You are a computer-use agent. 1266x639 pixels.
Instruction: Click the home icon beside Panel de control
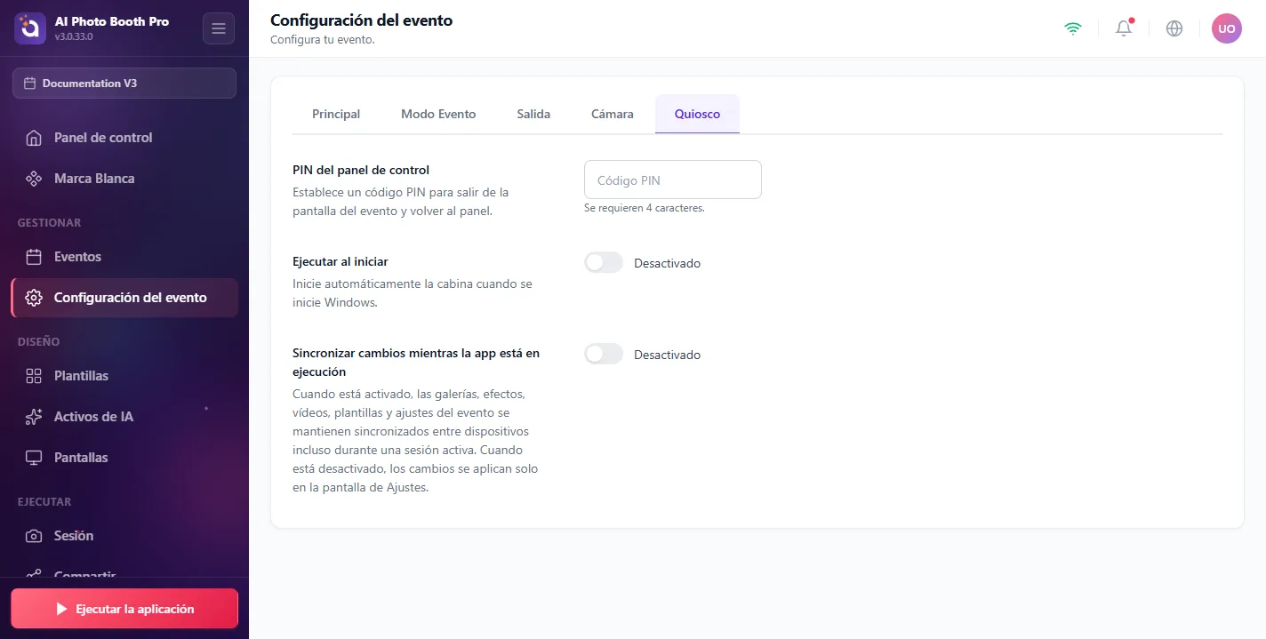(34, 138)
